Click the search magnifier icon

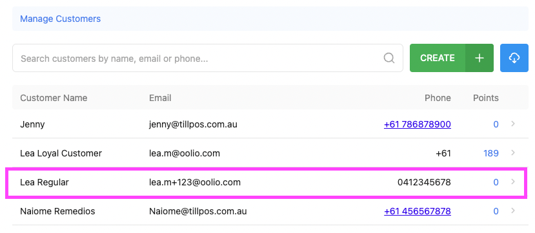[389, 58]
